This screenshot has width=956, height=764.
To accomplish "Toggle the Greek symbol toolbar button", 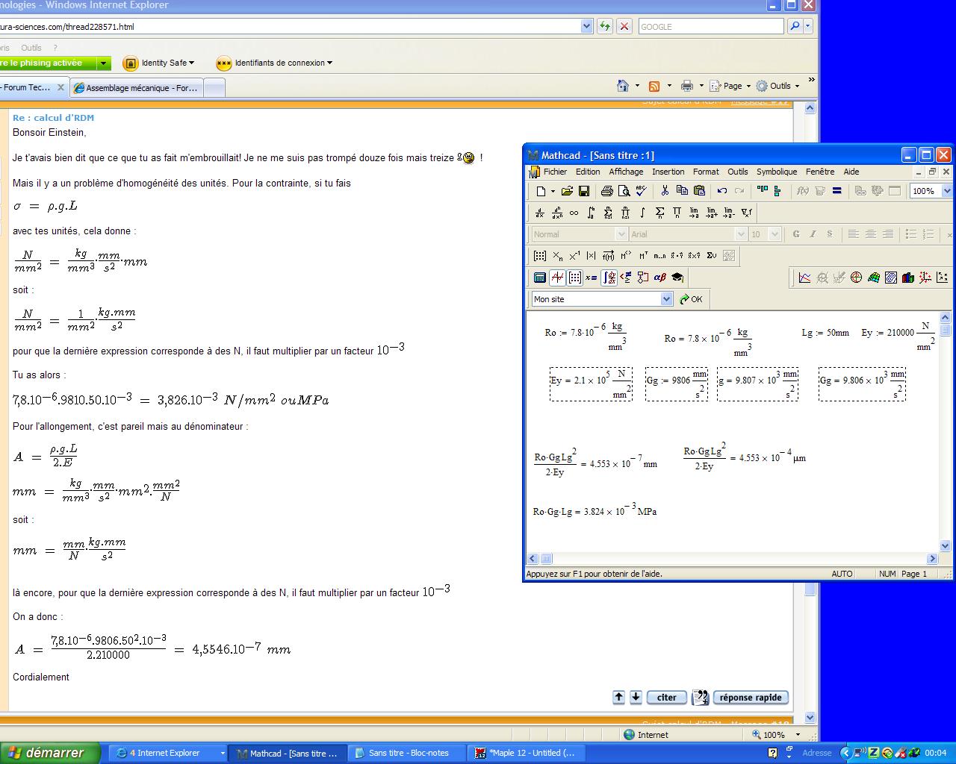I will (660, 278).
